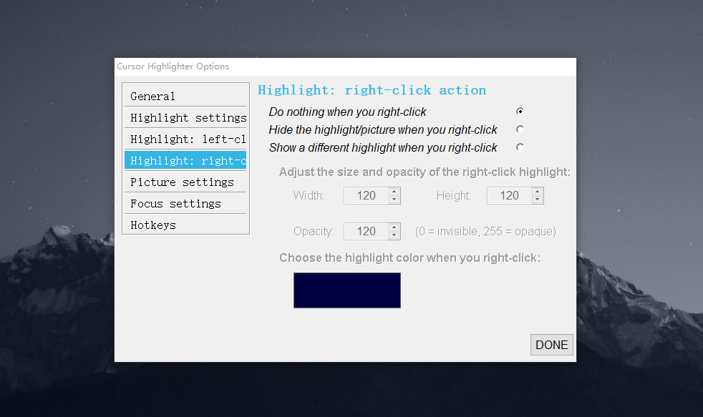Decrease Width with the down arrow
703x417 pixels.
click(x=394, y=200)
